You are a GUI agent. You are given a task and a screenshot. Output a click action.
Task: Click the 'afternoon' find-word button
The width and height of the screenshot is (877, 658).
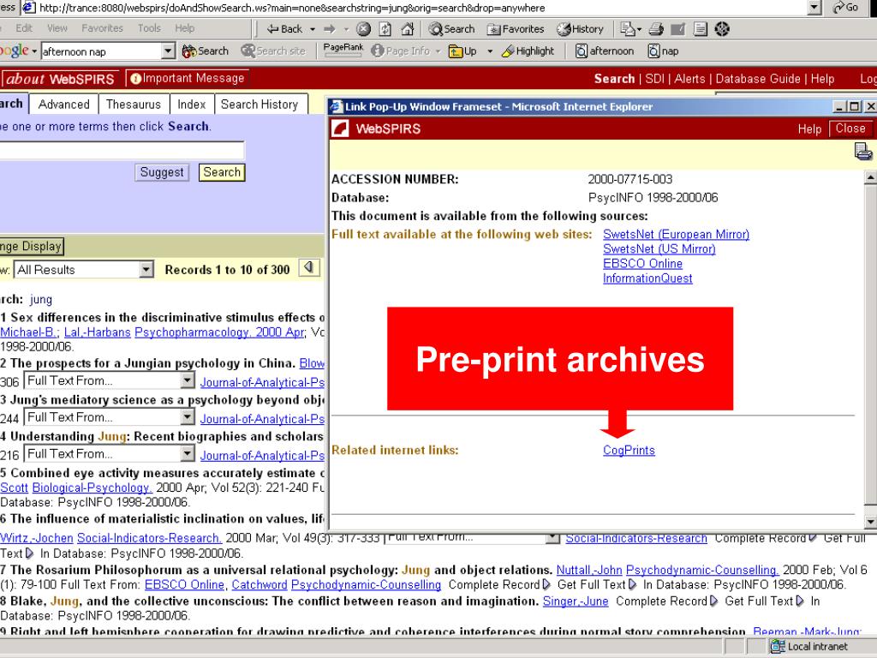[606, 51]
